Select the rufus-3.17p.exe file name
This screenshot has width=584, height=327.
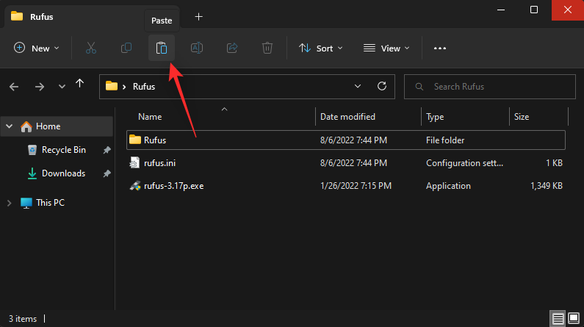pyautogui.click(x=173, y=185)
